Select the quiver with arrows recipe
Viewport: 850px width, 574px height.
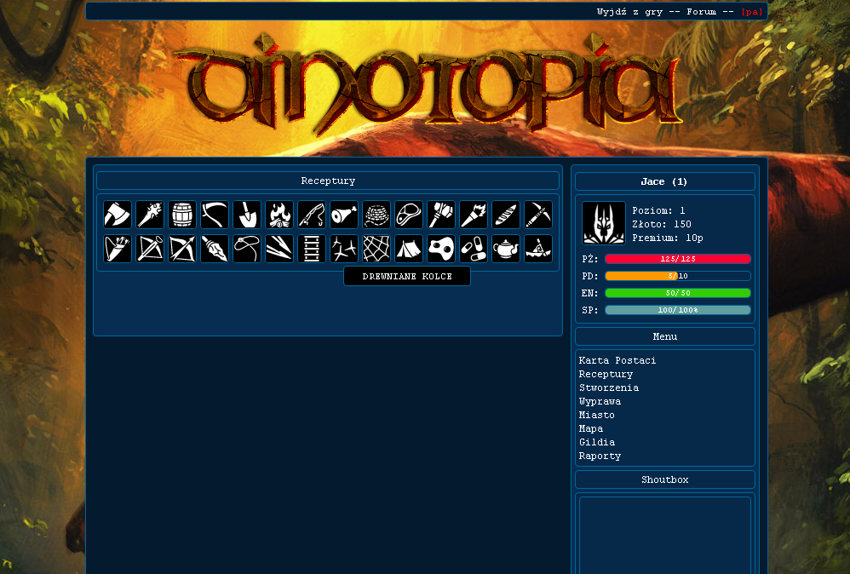pos(117,248)
